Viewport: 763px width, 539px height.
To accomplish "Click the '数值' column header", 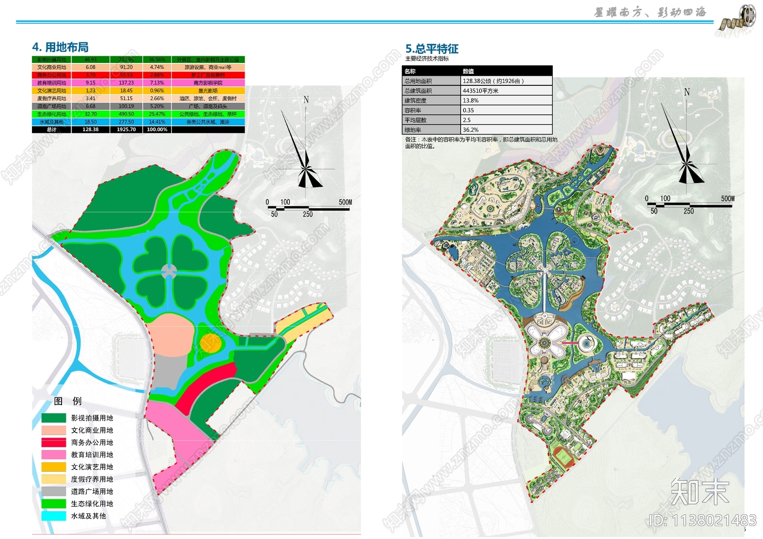I will (x=468, y=71).
